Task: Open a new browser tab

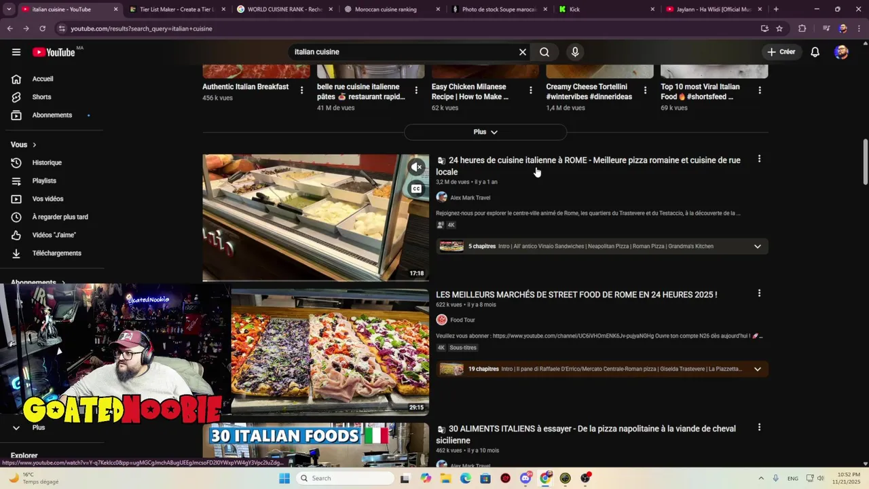Action: tap(776, 10)
